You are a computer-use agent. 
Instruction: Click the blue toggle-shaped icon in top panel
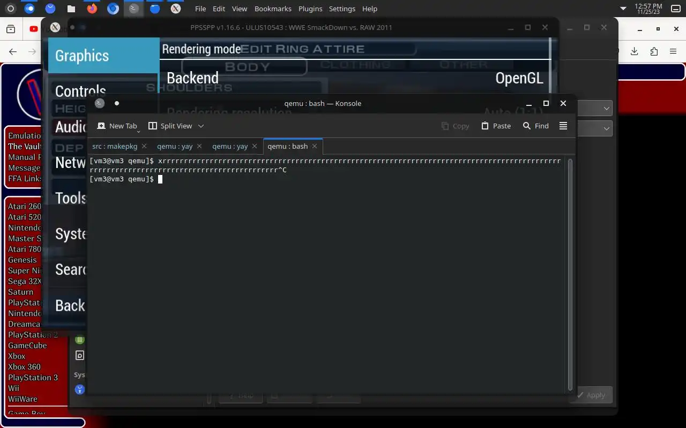29,9
